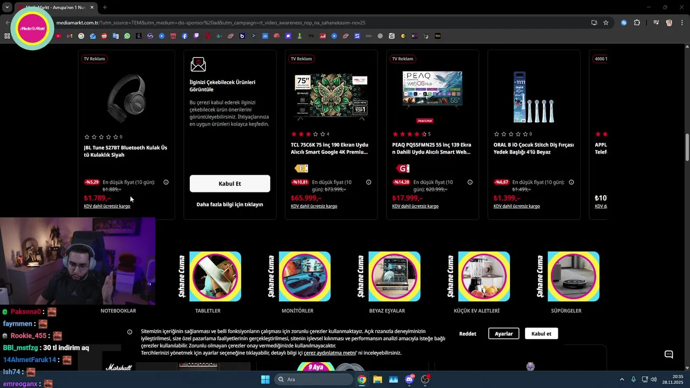Image resolution: width=690 pixels, height=388 pixels.
Task: Click the TCL TV star rating
Action: [308, 134]
